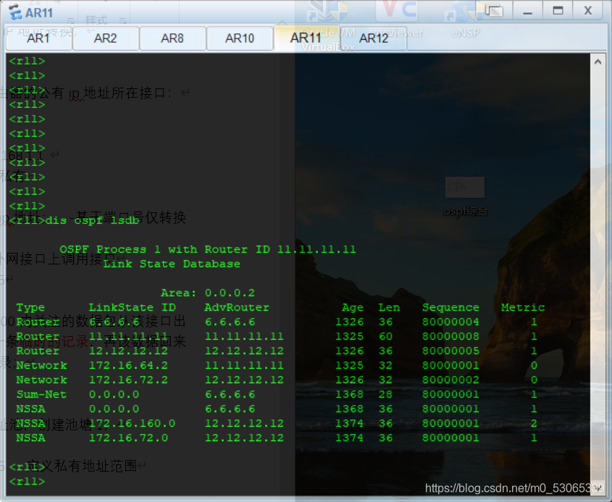The width and height of the screenshot is (612, 502).
Task: Click sequence value 80000008
Action: coord(450,337)
